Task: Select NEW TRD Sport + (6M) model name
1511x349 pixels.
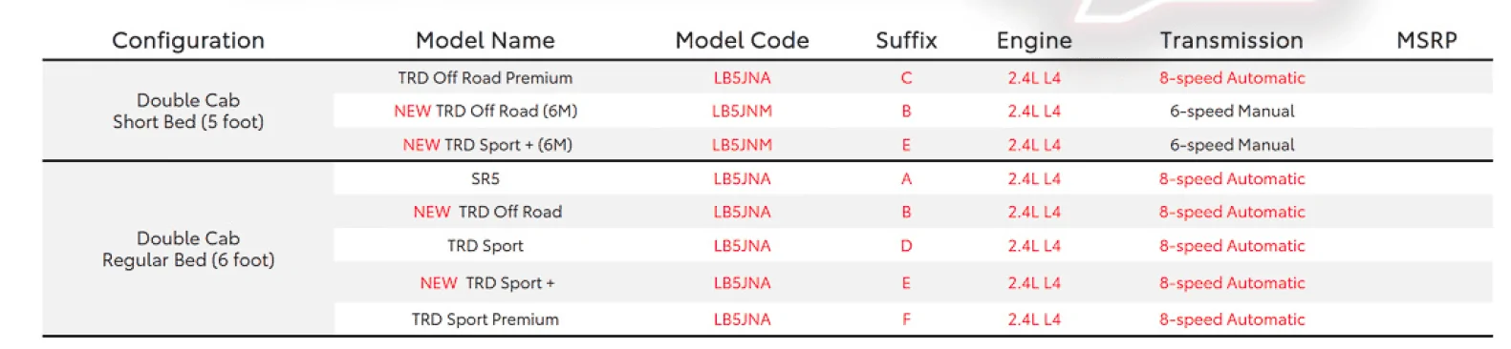Action: click(x=487, y=145)
